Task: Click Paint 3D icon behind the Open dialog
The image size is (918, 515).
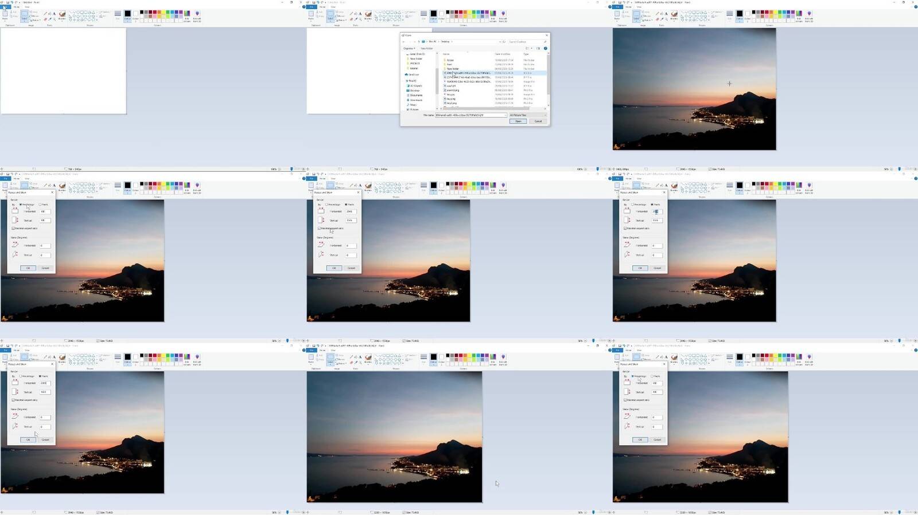Action: point(503,15)
